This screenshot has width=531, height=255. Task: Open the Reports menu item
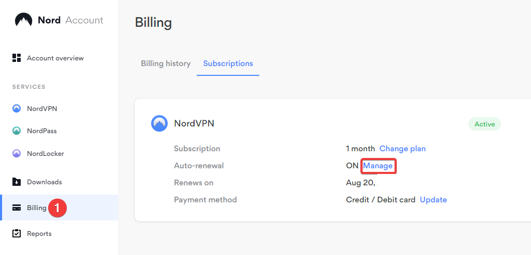(39, 234)
